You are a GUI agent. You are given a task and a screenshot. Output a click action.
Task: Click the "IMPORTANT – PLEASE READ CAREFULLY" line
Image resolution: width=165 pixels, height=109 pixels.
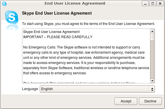pos(58,37)
